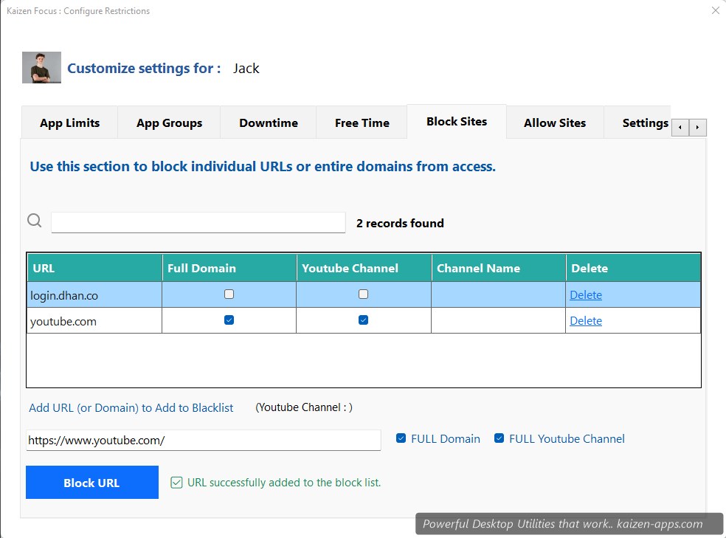Click the green success checkmark icon

[x=176, y=482]
